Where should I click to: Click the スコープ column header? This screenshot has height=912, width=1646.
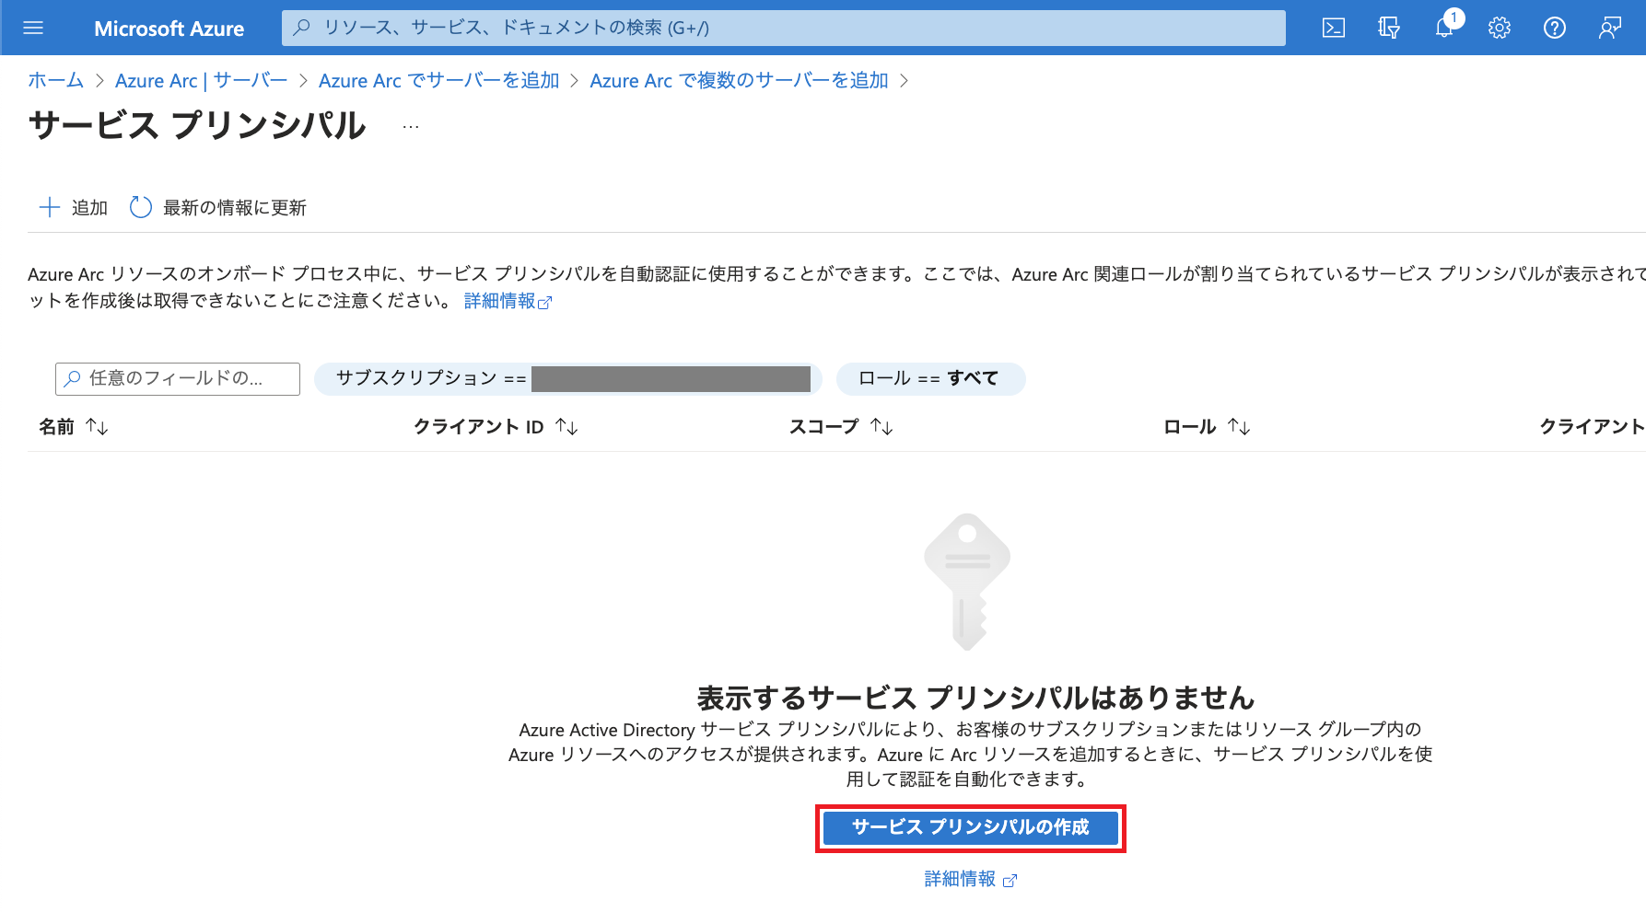coord(823,427)
